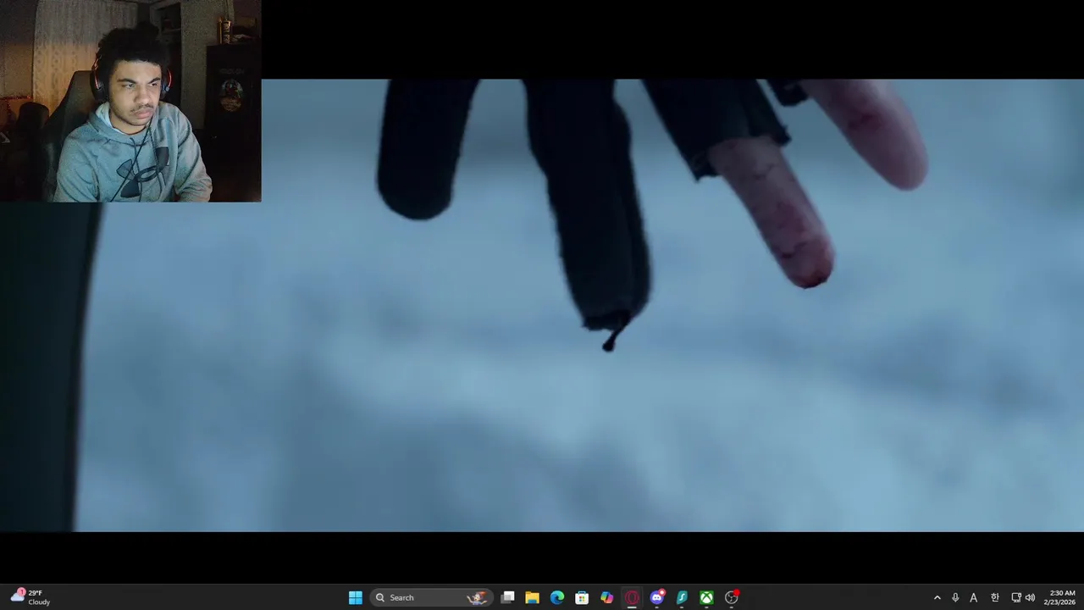Click the taskbar Search box
This screenshot has width=1084, height=610.
pyautogui.click(x=431, y=597)
